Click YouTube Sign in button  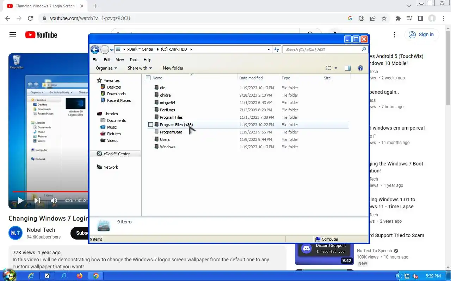[x=421, y=34]
